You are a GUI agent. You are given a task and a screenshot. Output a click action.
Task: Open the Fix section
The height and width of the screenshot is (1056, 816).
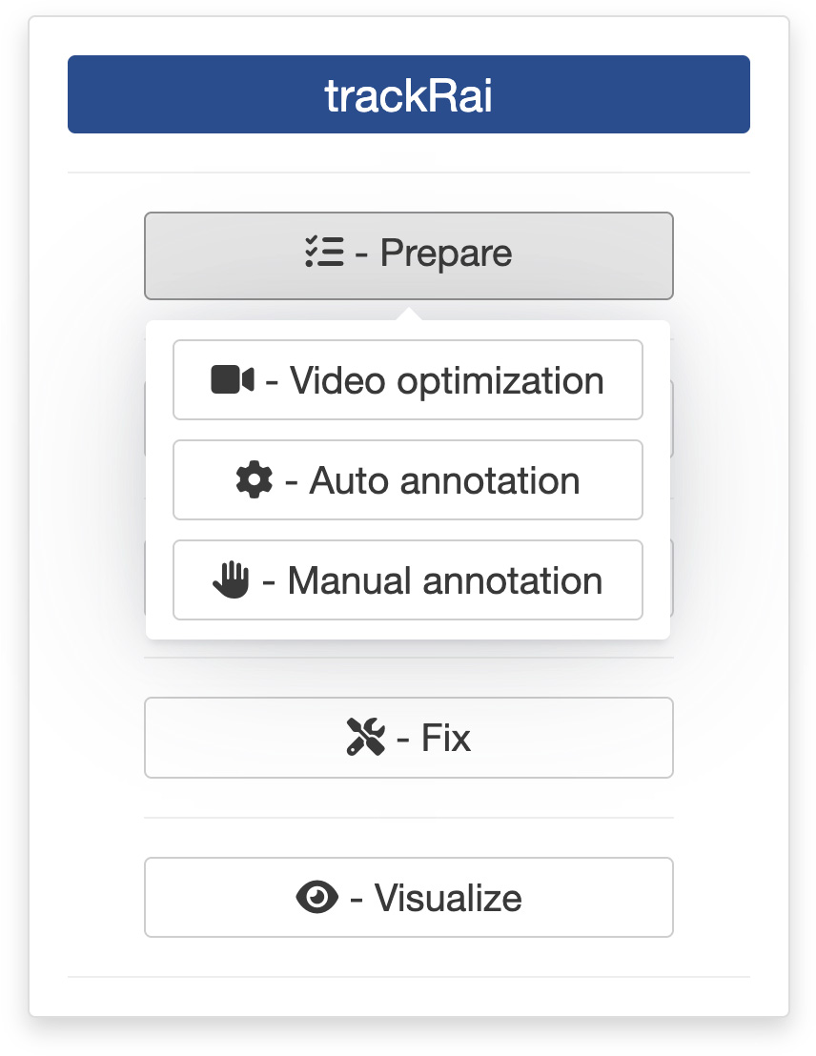408,738
